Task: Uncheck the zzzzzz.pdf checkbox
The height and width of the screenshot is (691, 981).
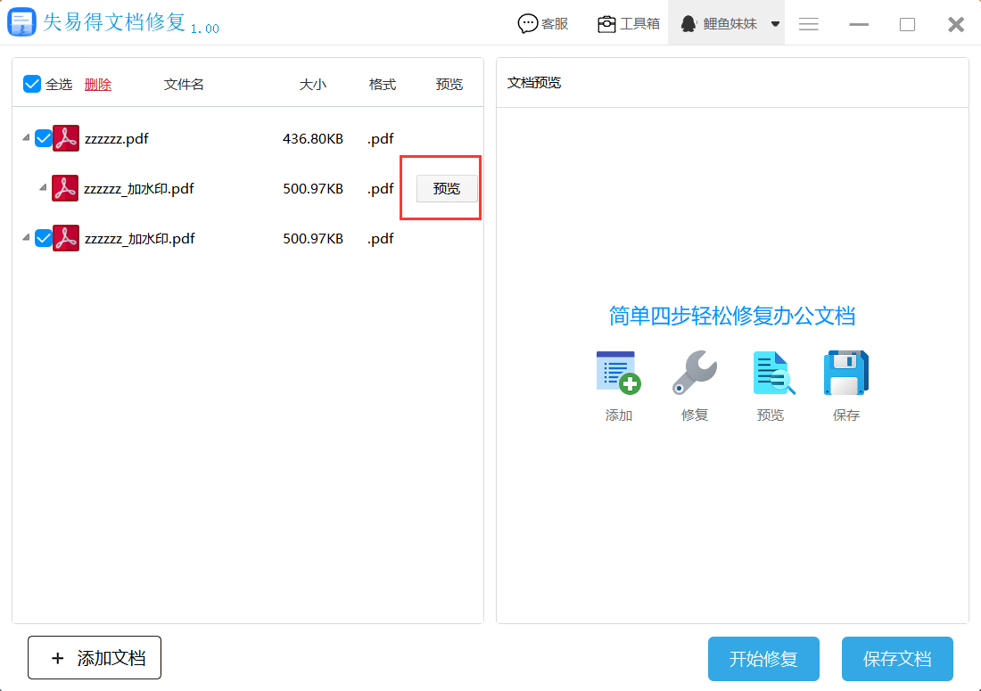Action: (x=43, y=138)
